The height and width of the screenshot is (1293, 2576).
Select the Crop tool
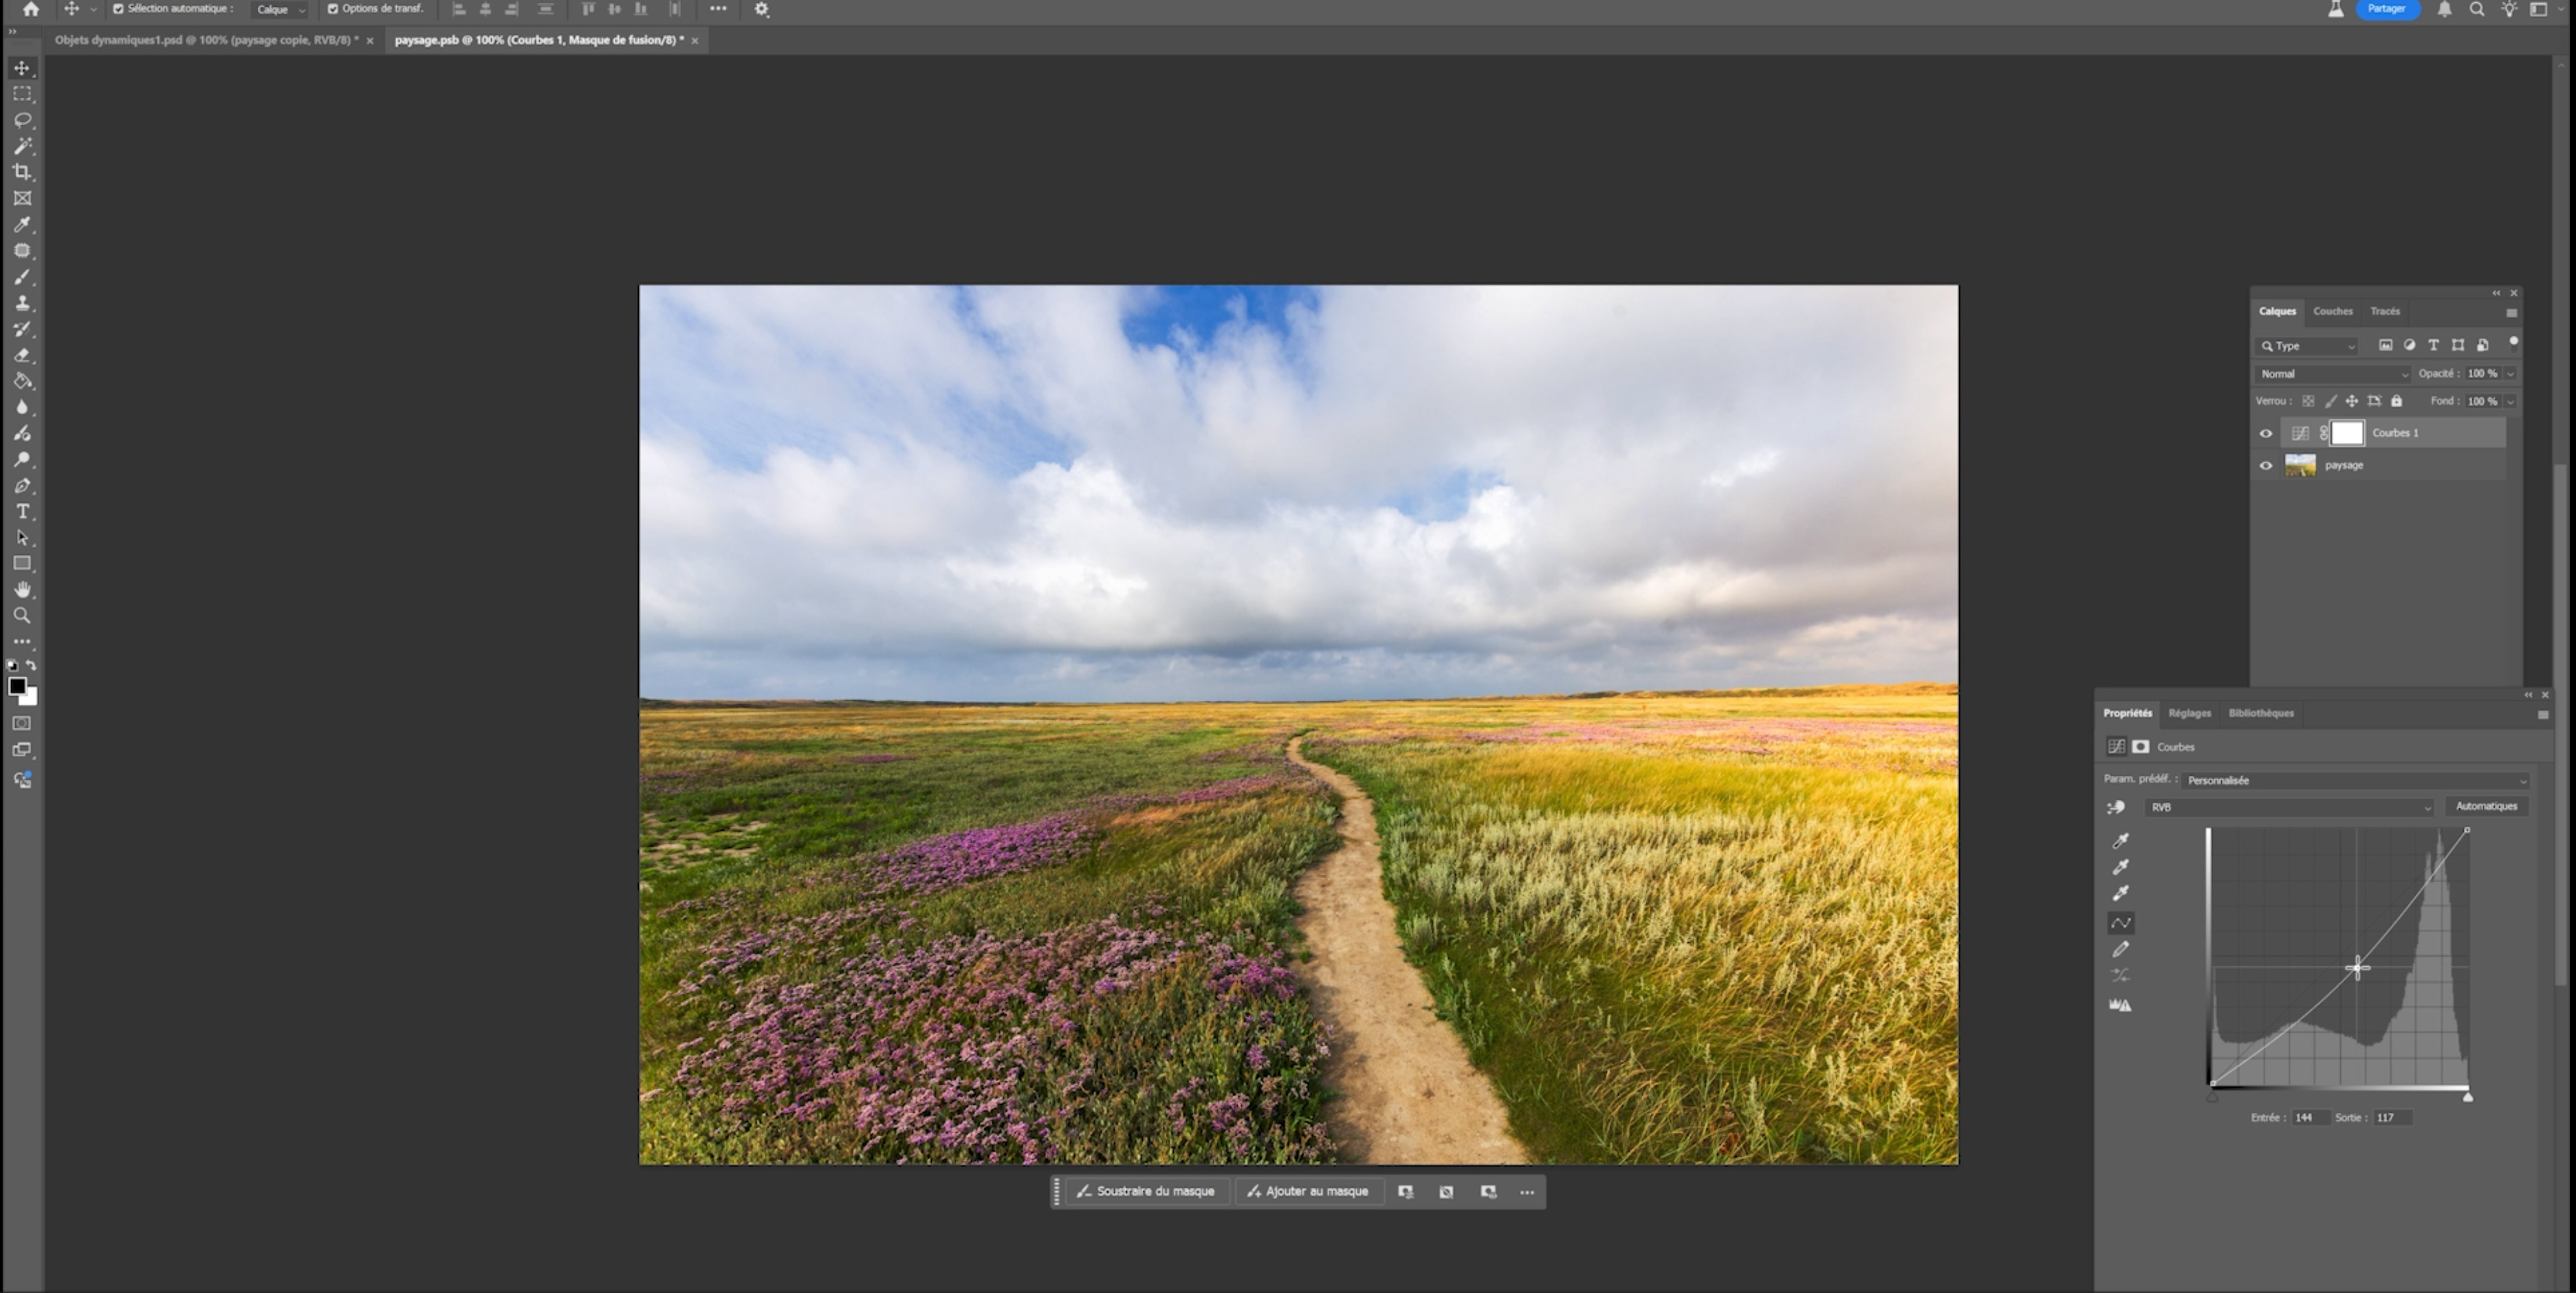[x=22, y=172]
